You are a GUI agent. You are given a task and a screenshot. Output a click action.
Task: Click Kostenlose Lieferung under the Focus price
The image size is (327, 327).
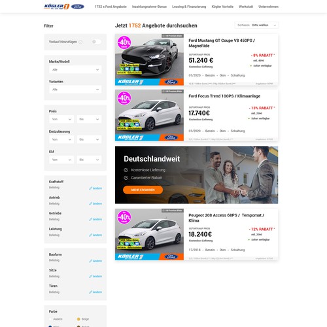tap(201, 120)
